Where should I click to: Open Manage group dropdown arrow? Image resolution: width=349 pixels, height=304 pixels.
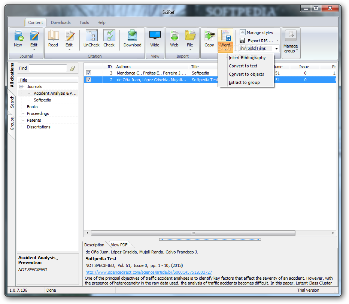(297, 50)
